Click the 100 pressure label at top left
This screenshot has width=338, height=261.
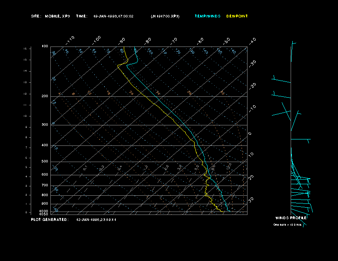click(45, 46)
